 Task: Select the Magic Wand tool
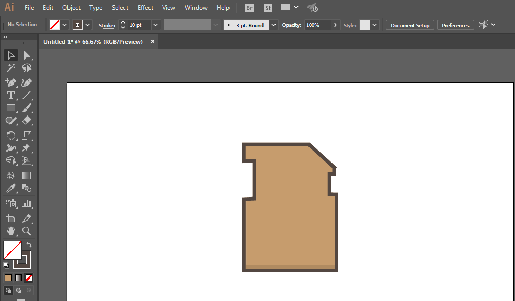coord(11,67)
